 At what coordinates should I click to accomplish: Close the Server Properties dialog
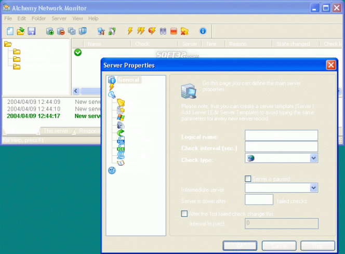click(331, 65)
